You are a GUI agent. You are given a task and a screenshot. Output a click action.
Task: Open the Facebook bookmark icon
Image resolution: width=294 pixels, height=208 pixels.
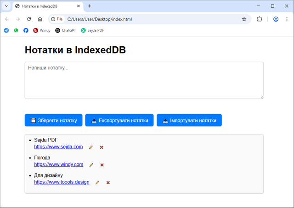point(26,30)
